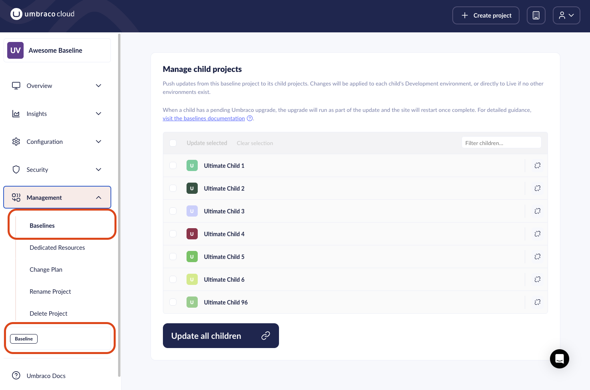
Task: Collapse the Management section chevron
Action: [98, 197]
